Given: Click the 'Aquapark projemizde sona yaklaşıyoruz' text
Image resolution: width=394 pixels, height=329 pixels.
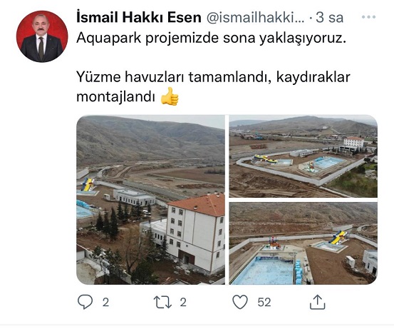Looking at the screenshot, I should (212, 39).
